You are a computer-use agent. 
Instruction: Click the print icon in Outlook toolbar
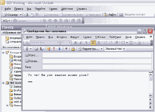coord(26,14)
